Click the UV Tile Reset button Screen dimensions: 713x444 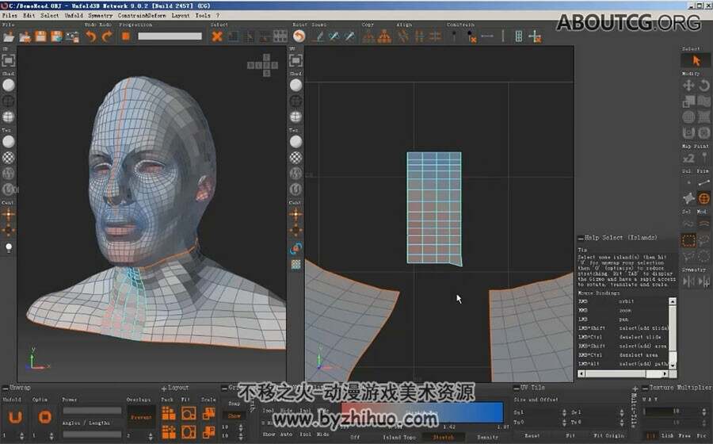(532, 436)
